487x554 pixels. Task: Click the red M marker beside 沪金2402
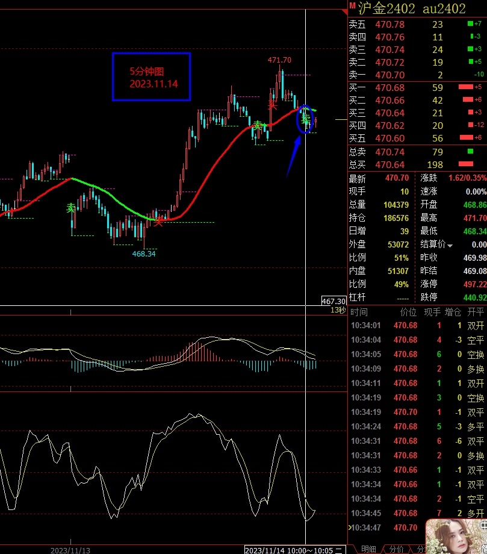point(352,5)
